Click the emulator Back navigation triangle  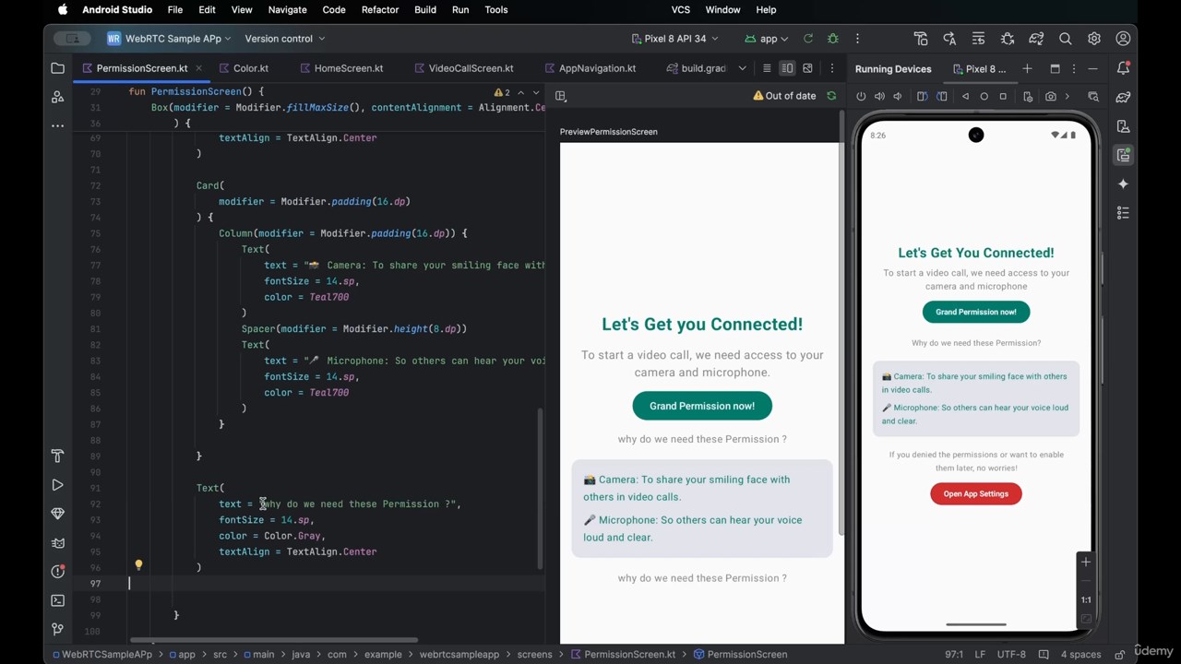tap(965, 96)
